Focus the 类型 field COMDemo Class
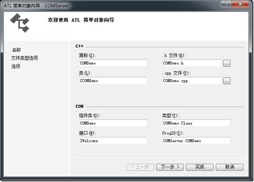254x182 pixels. point(196,123)
